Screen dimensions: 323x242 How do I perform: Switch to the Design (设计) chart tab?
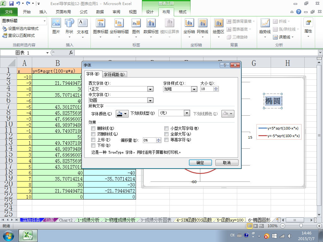tap(150, 12)
